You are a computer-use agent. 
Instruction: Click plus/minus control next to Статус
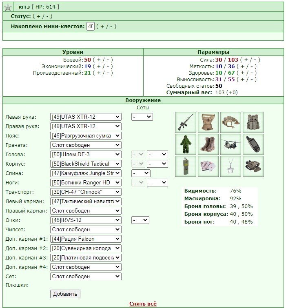[x=42, y=16]
